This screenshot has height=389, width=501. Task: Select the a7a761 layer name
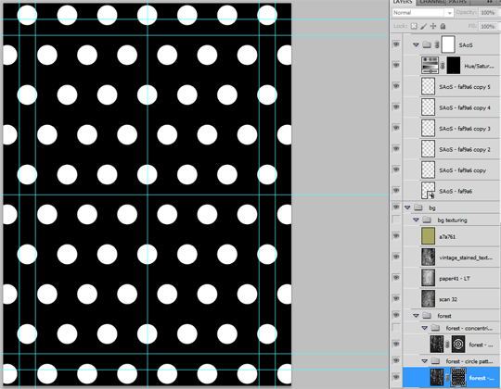447,237
